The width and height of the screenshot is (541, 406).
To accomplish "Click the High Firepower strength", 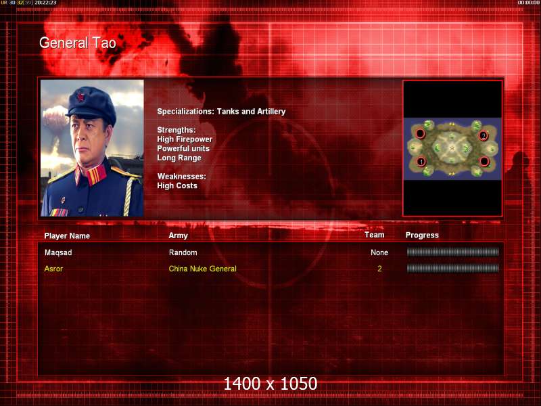I will (185, 139).
